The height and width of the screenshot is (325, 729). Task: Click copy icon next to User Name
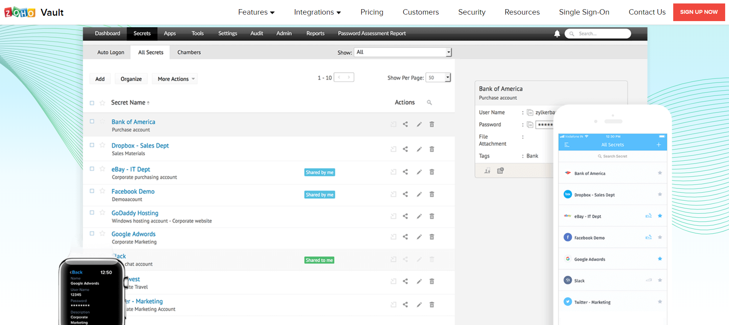(x=530, y=112)
